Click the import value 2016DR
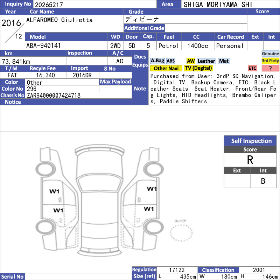 pos(82,75)
